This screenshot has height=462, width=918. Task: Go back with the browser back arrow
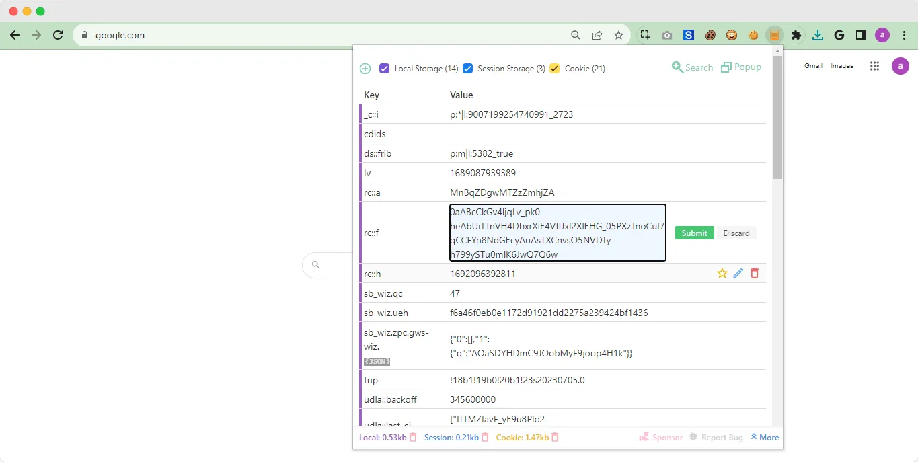click(15, 35)
